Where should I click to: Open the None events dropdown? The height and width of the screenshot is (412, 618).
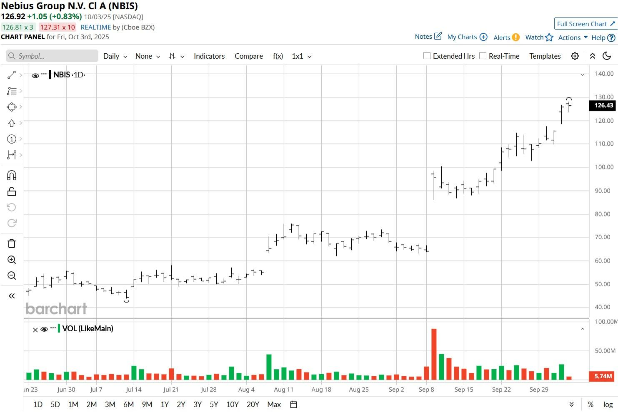(148, 56)
